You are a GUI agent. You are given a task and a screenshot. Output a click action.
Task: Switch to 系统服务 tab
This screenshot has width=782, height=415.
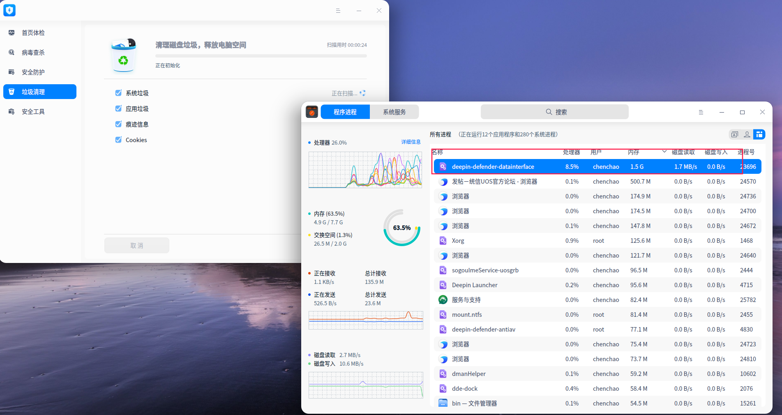394,112
